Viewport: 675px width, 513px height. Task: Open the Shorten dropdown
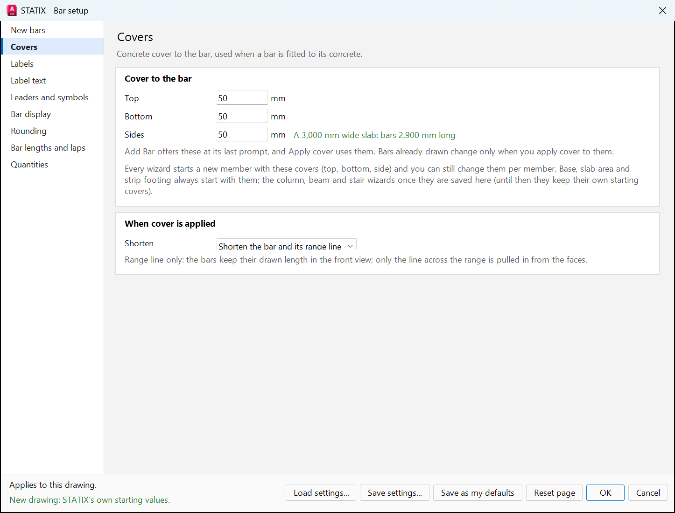tap(287, 245)
